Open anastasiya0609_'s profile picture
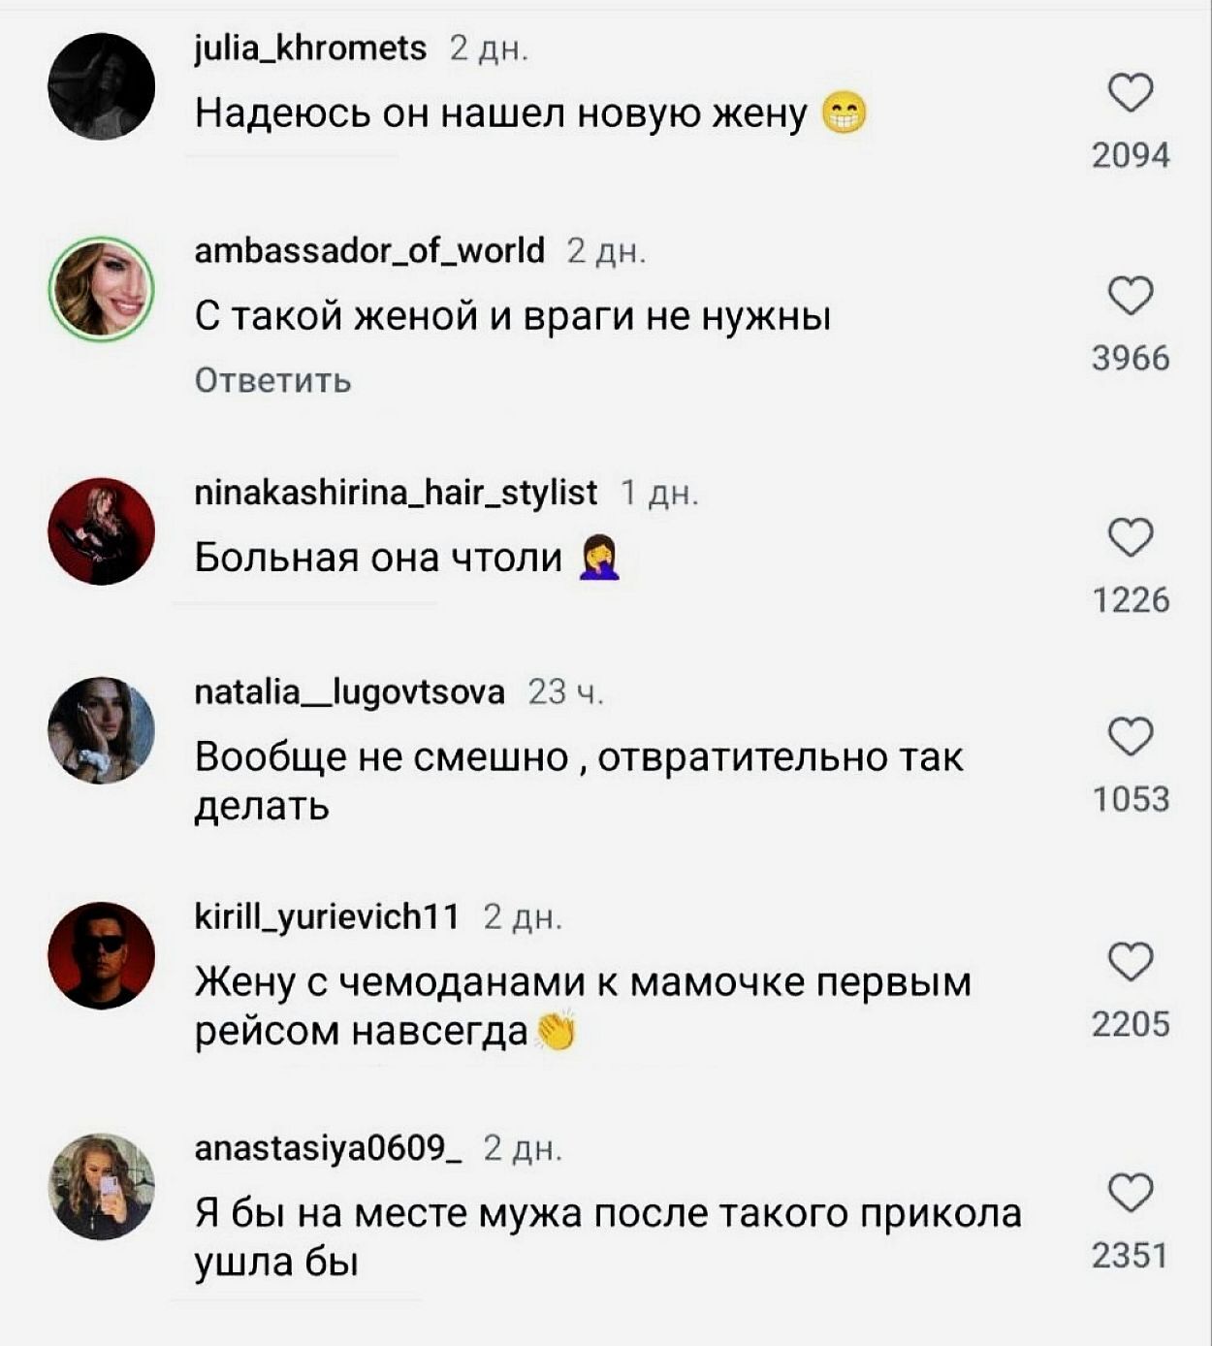 pyautogui.click(x=102, y=1186)
